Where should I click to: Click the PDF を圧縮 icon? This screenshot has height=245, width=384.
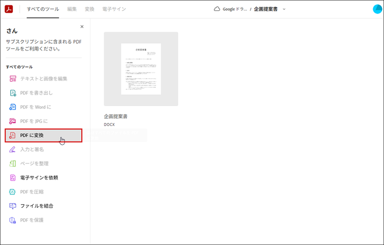[x=13, y=192]
